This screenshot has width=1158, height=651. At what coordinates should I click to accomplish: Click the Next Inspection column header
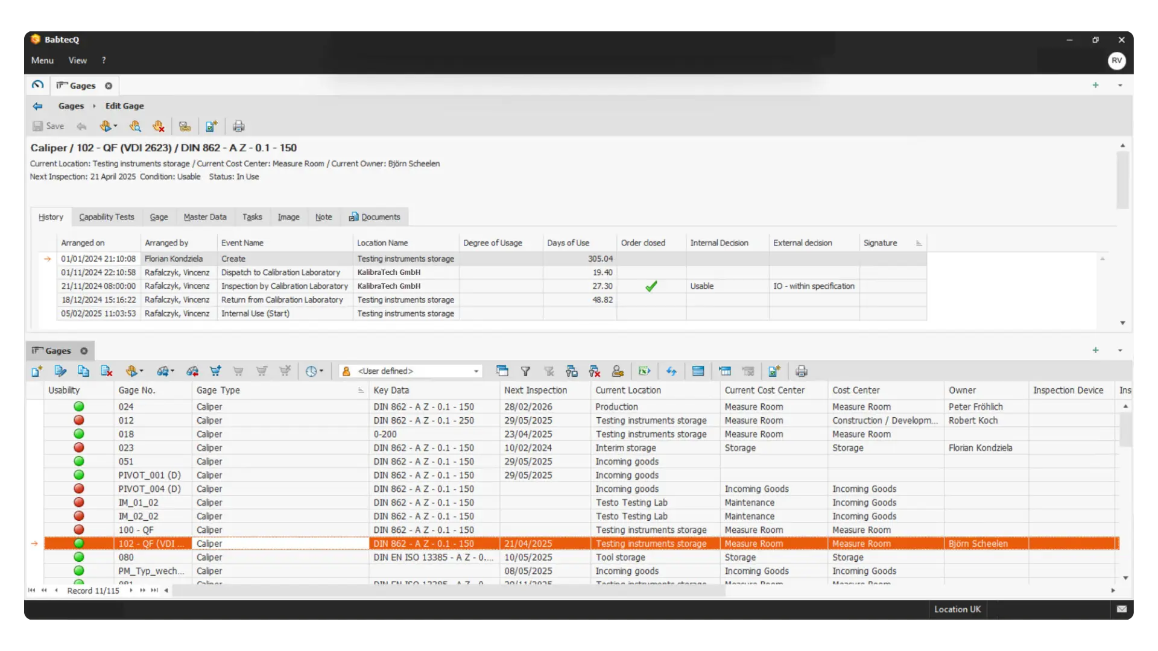(x=545, y=390)
